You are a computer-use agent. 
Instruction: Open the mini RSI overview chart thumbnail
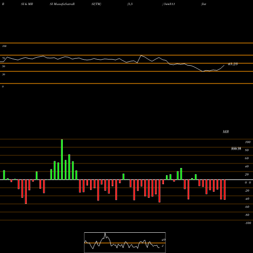(125, 242)
